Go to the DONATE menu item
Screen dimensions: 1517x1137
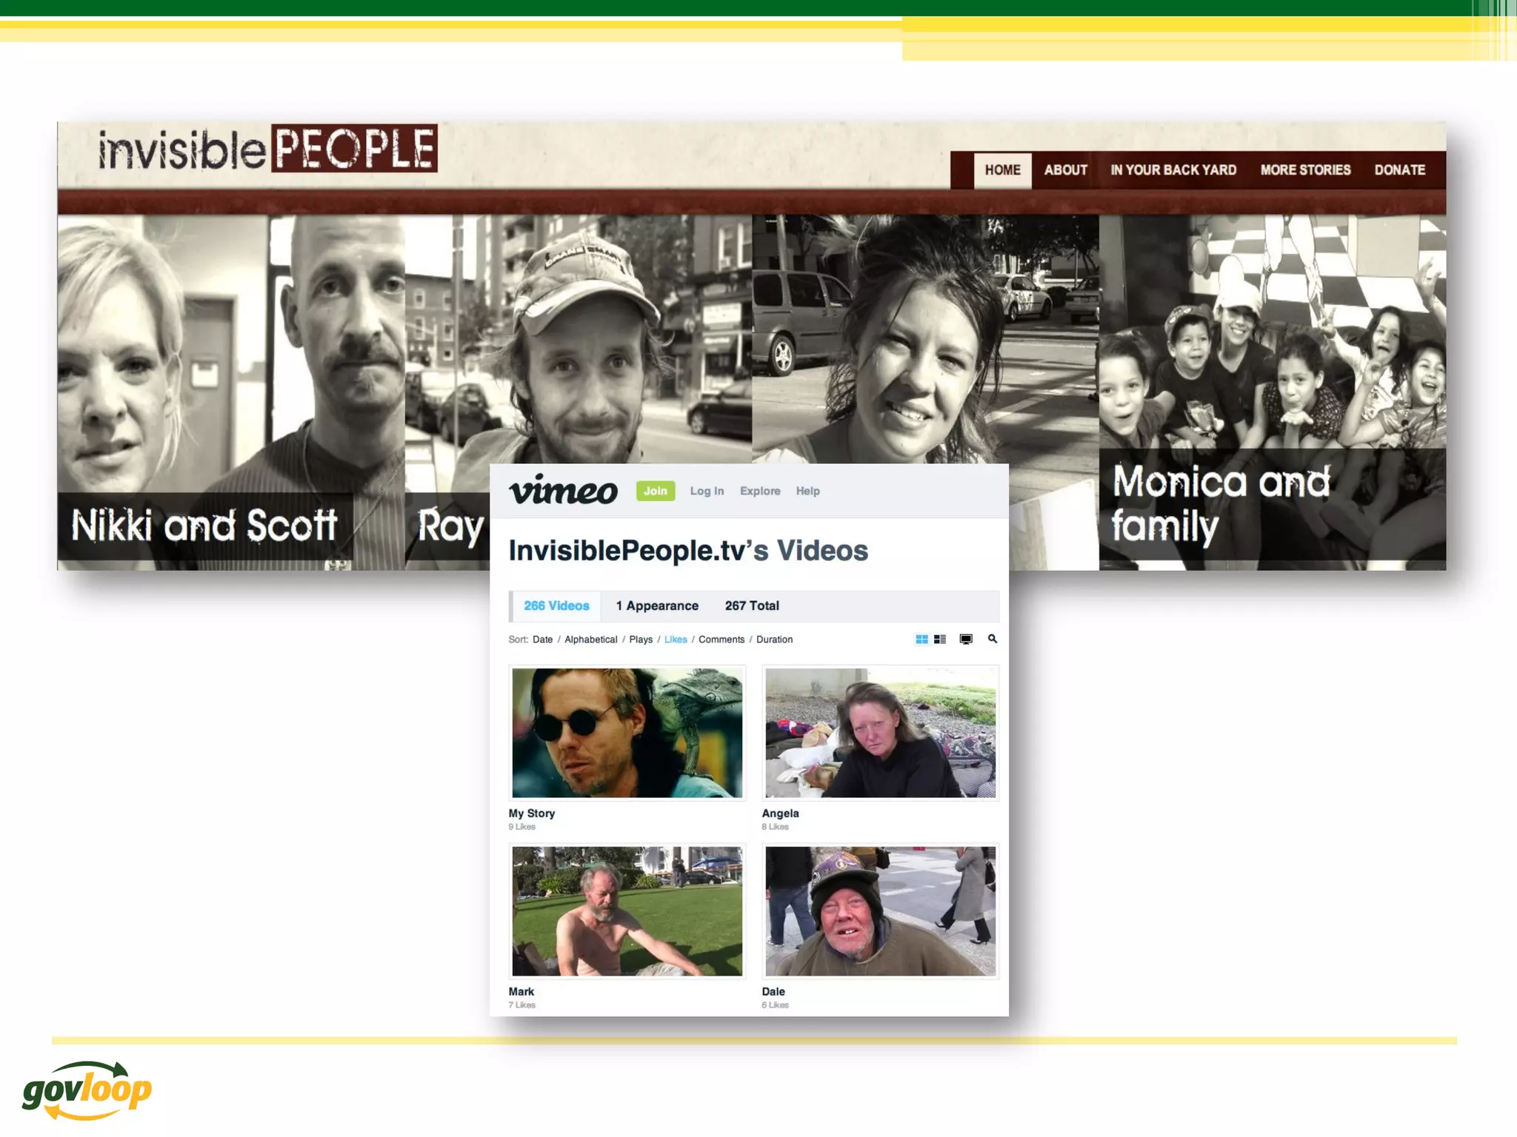[1399, 170]
